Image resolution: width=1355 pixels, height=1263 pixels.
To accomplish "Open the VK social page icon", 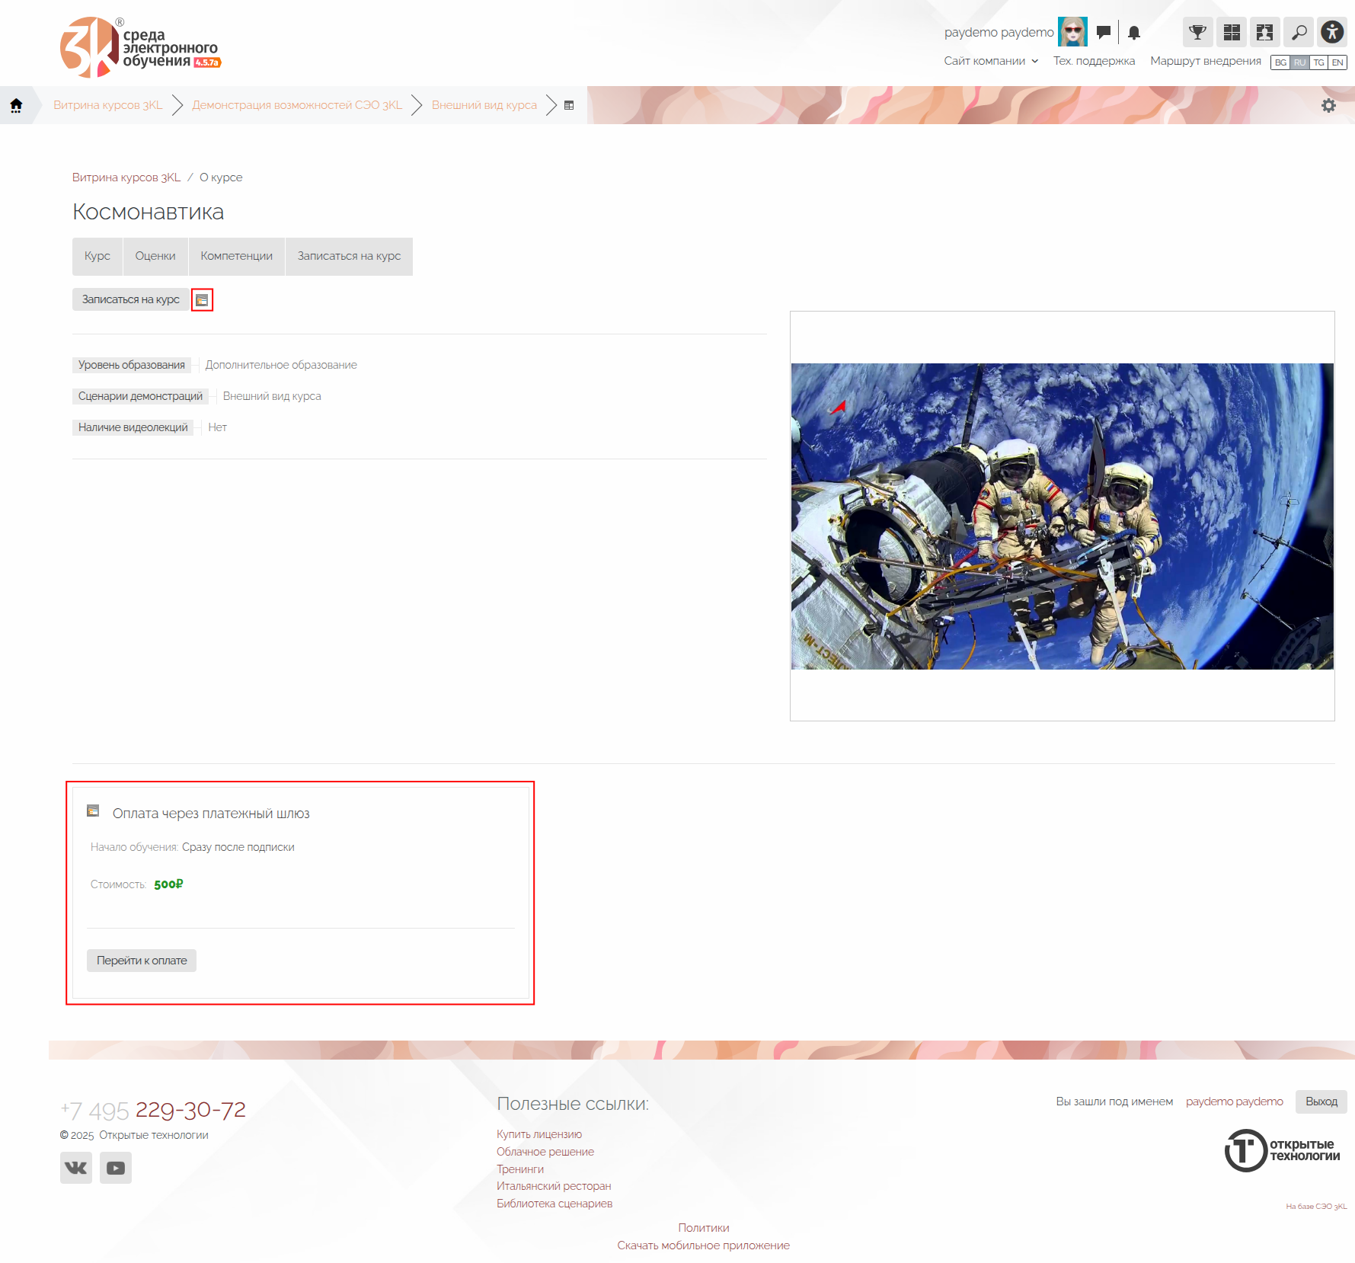I will pyautogui.click(x=76, y=1168).
